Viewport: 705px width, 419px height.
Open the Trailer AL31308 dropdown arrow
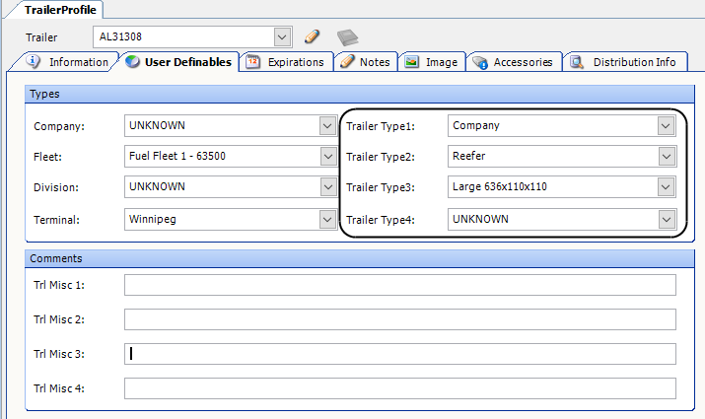click(282, 36)
